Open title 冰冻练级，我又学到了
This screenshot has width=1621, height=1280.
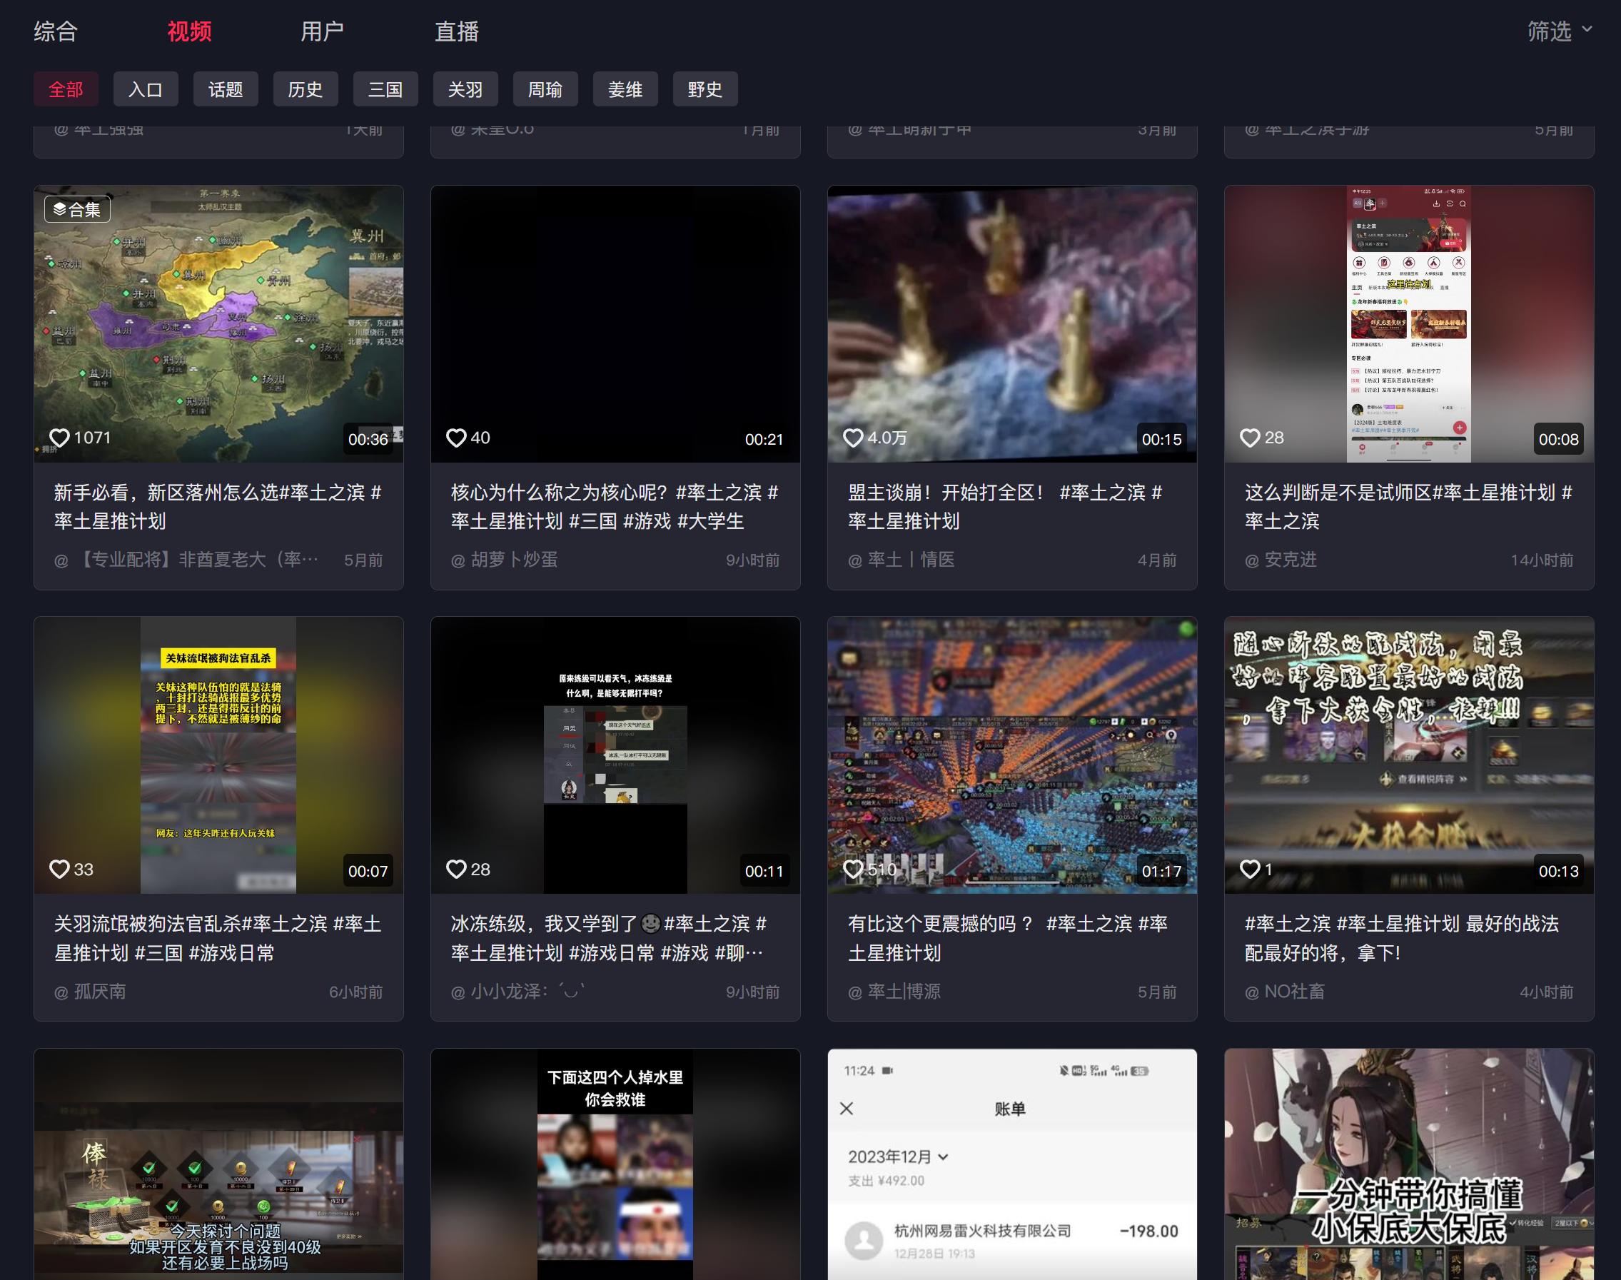click(x=609, y=938)
